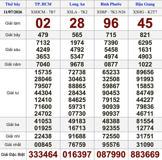Image resolution: width=162 pixels, height=160 pixels.
Task: Click the special prize 333464
Action: tap(43, 154)
